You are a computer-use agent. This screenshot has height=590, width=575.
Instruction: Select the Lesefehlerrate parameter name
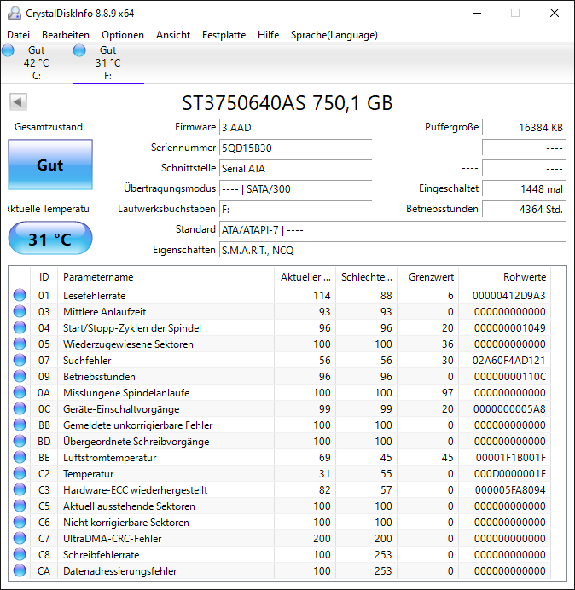[x=94, y=296]
